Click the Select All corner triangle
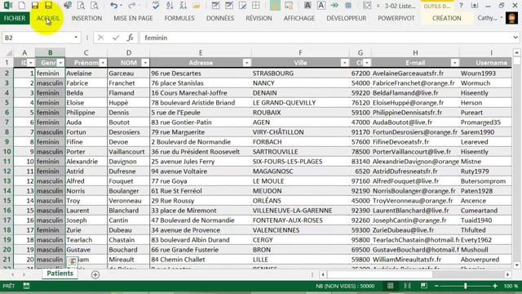The width and height of the screenshot is (522, 294). click(x=9, y=52)
